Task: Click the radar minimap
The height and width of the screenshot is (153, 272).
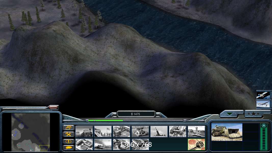Action: (31, 132)
